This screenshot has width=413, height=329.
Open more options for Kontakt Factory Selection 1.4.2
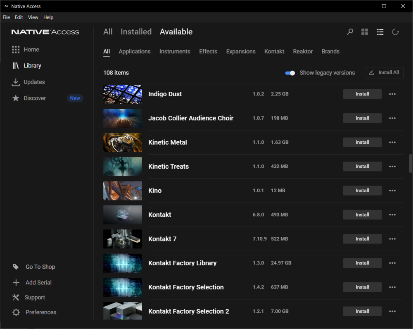(x=392, y=287)
